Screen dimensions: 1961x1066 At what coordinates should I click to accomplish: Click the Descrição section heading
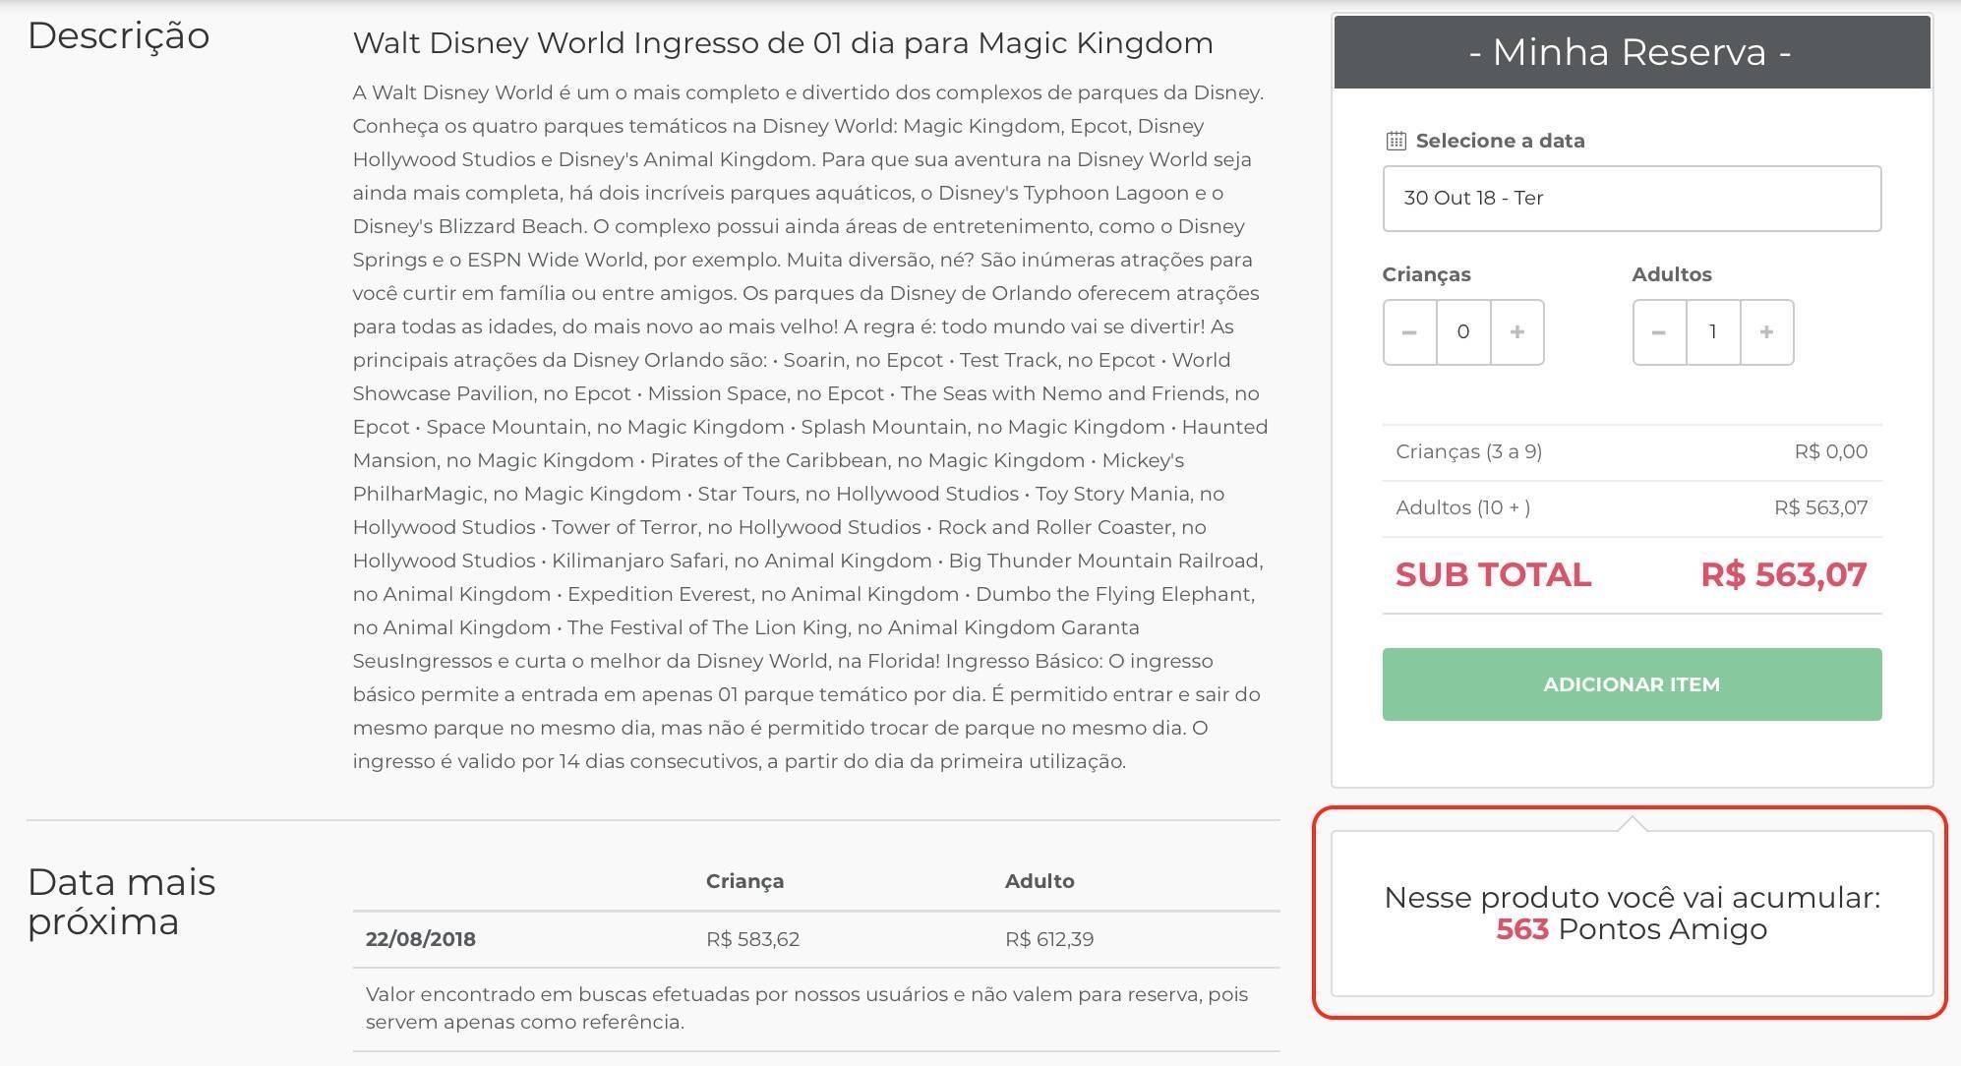pos(119,36)
